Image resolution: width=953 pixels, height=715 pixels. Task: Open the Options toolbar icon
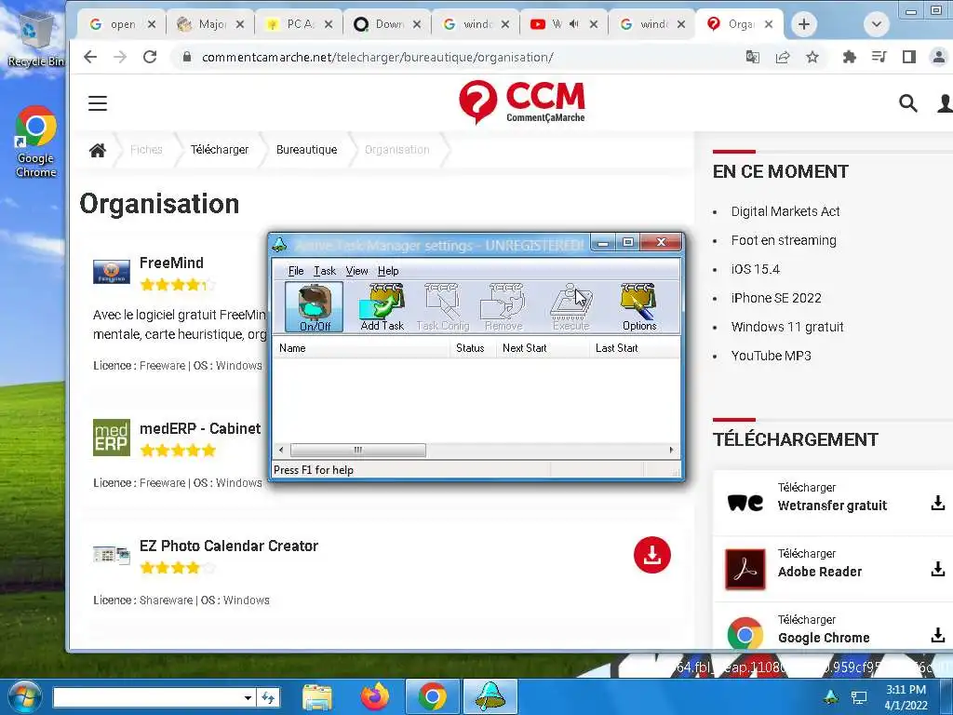point(638,307)
